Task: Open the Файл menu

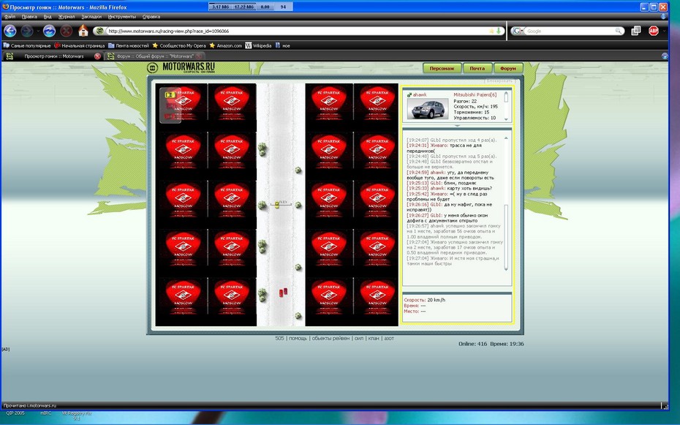Action: pos(10,17)
